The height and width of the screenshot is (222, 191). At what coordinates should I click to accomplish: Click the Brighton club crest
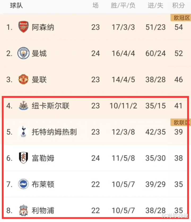tap(23, 184)
